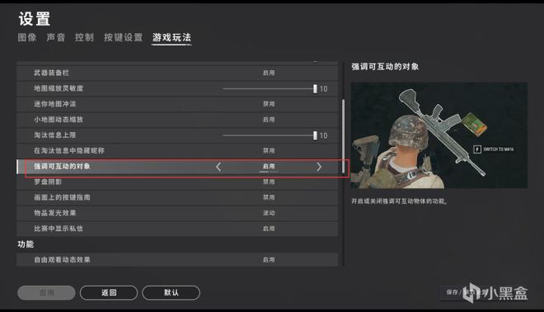
Task: Select the 控制 tab
Action: coord(84,37)
